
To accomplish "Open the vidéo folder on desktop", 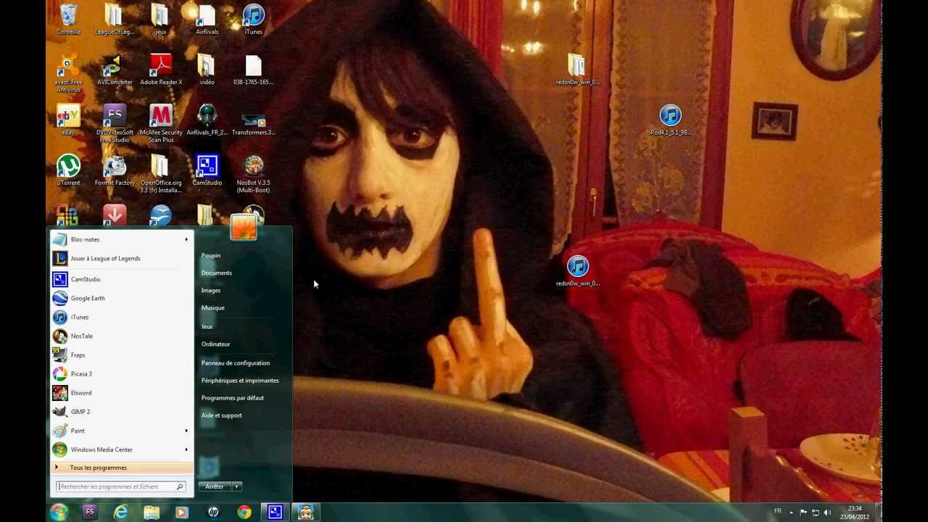I will coord(207,70).
